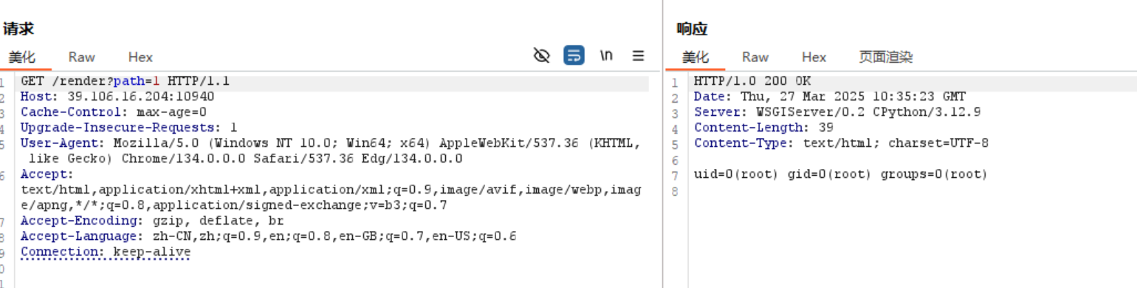Click the Date header in the response
This screenshot has height=288, width=1137.
[x=830, y=97]
